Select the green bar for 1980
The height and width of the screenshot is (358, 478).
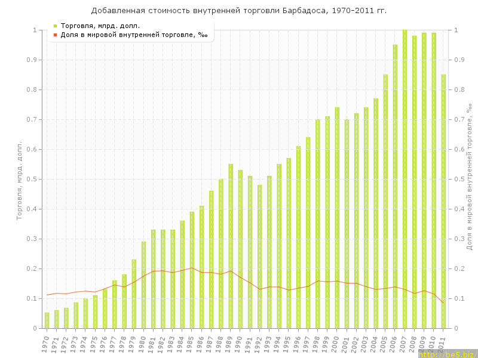[x=143, y=285]
